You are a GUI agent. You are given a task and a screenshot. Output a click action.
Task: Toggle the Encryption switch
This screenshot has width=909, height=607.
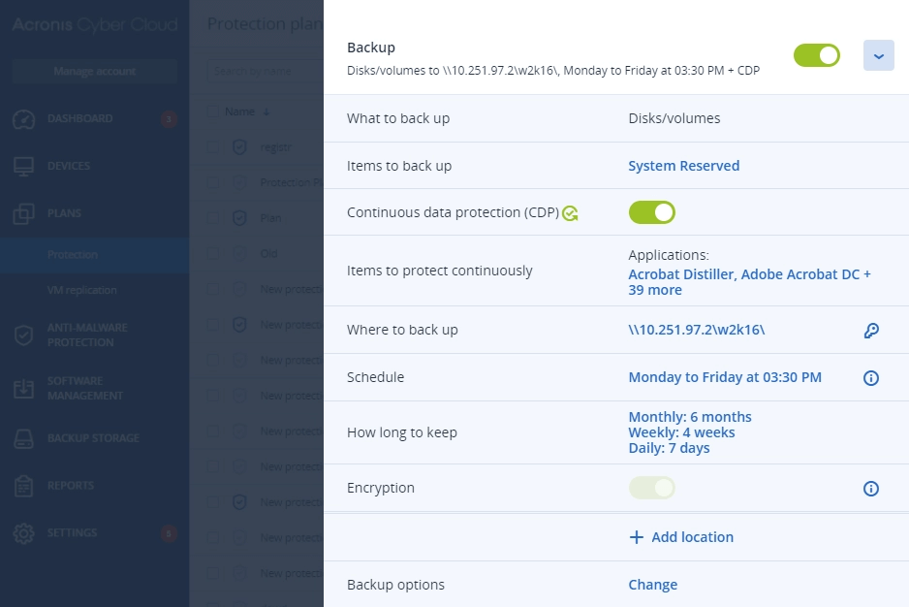[651, 488]
